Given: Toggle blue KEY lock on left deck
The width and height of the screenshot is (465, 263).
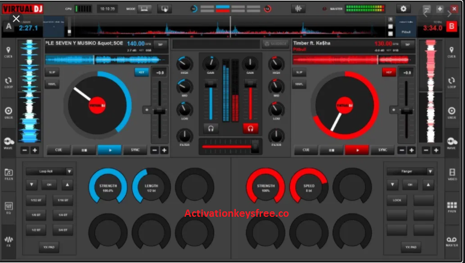Looking at the screenshot, I should click(x=141, y=72).
